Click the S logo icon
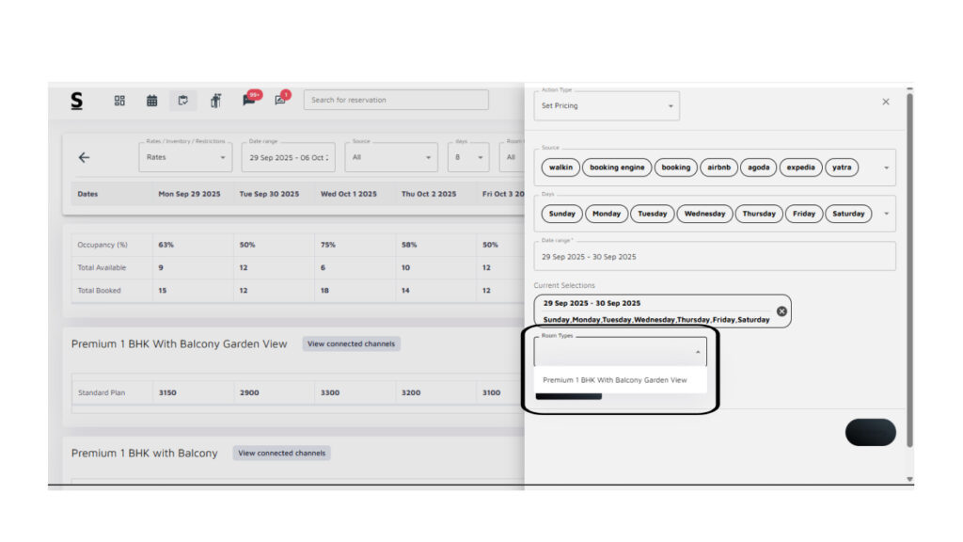The image size is (963, 542). [x=77, y=100]
